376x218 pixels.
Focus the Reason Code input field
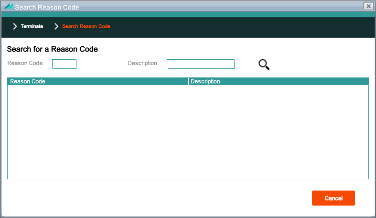coord(64,64)
